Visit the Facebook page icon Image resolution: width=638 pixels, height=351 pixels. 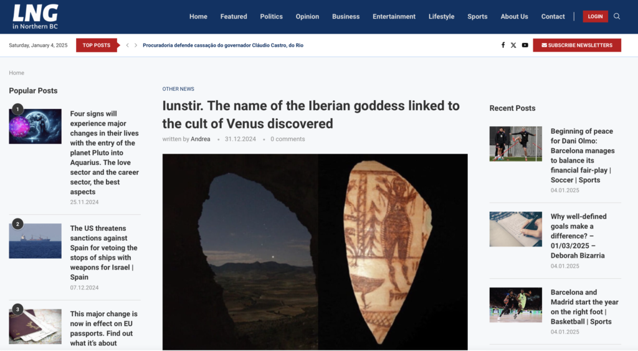pos(503,45)
